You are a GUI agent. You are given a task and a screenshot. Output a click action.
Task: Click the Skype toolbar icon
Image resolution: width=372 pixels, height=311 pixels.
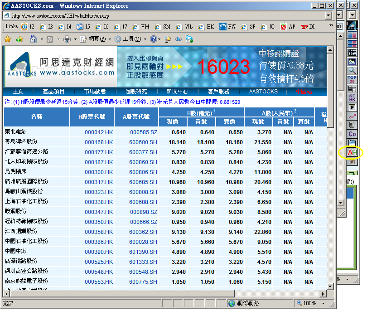click(x=189, y=39)
